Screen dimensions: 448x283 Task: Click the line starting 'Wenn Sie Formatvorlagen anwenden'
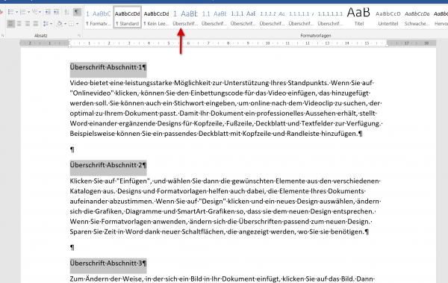coord(221,222)
